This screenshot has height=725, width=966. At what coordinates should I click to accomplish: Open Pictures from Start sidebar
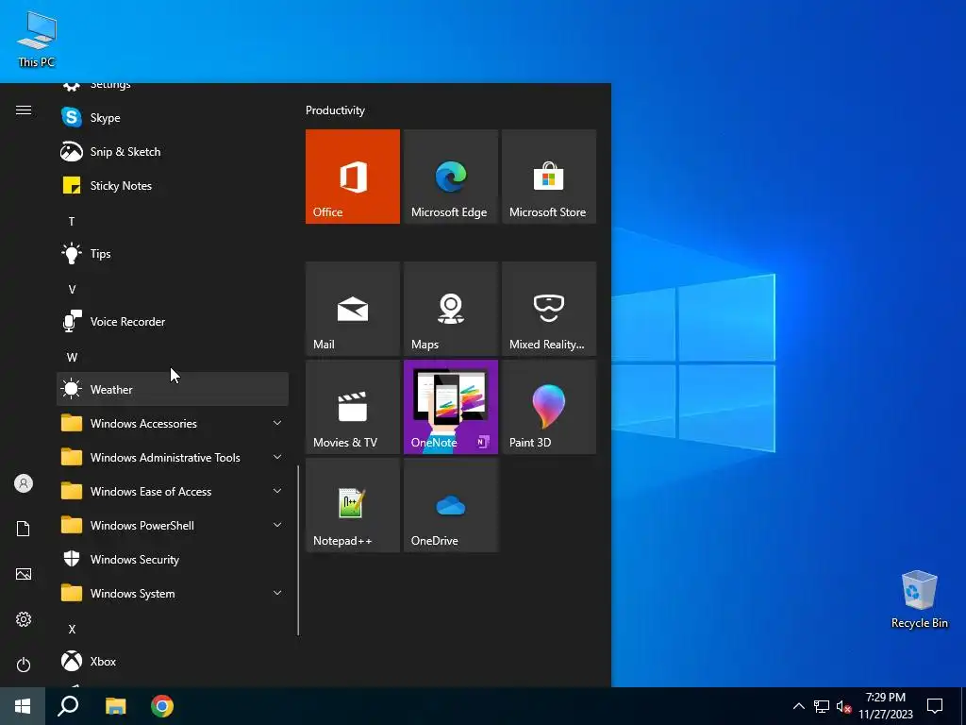pos(24,574)
